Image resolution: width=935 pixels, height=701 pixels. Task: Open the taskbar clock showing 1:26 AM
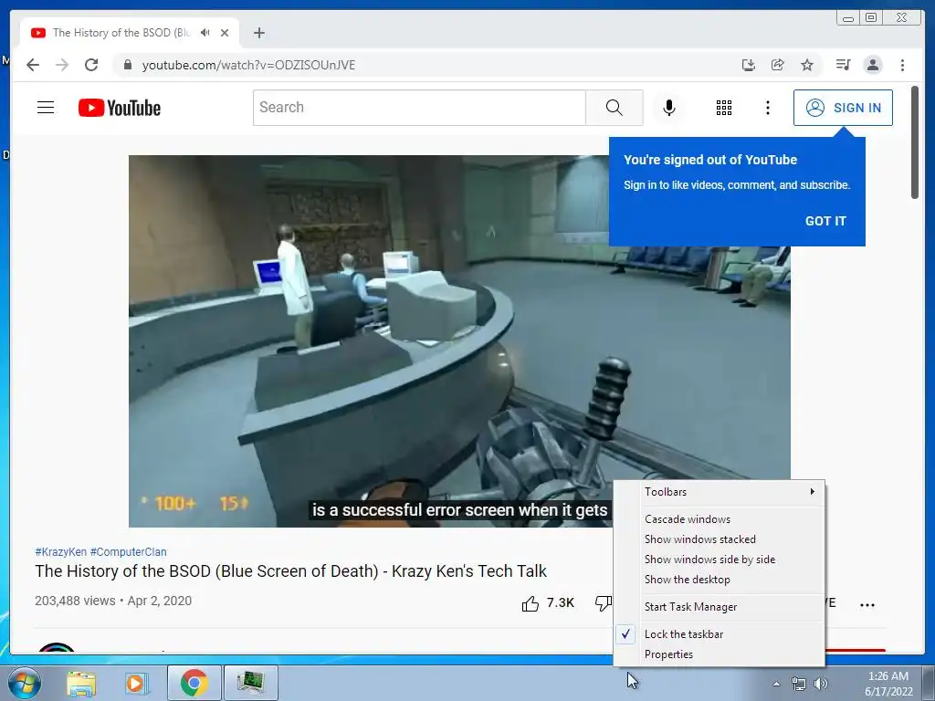888,684
